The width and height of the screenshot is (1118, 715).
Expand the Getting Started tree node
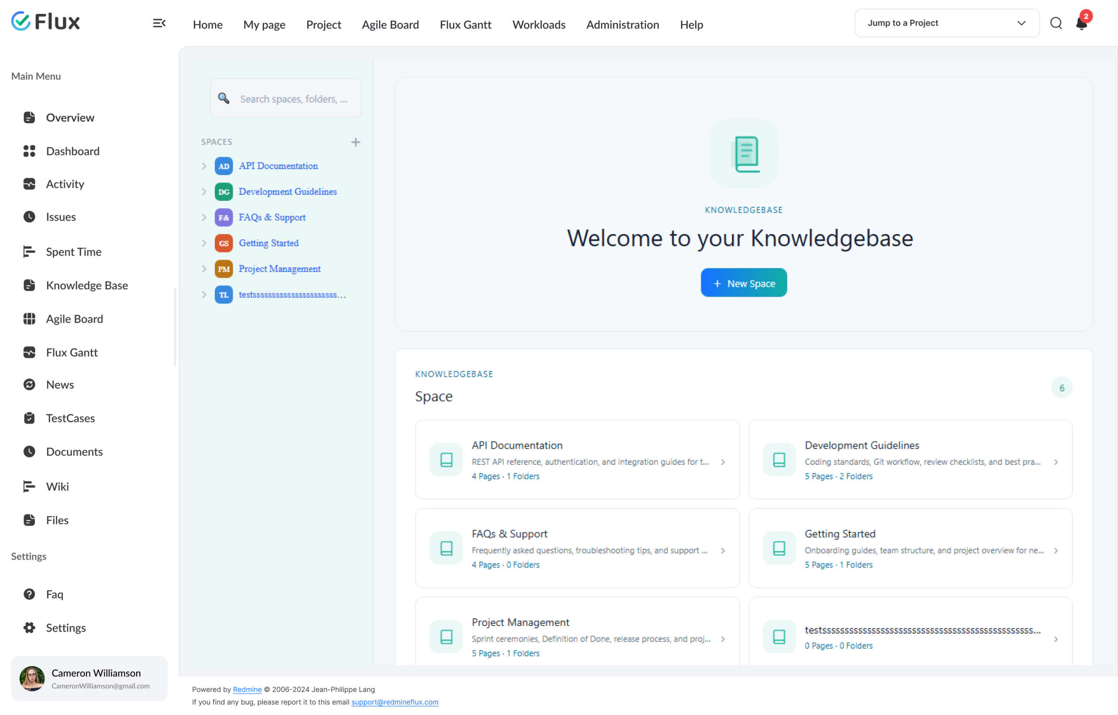pyautogui.click(x=204, y=243)
